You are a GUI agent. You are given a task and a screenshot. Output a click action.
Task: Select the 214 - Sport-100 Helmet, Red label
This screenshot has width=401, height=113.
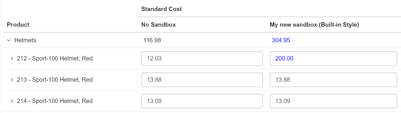(x=55, y=101)
